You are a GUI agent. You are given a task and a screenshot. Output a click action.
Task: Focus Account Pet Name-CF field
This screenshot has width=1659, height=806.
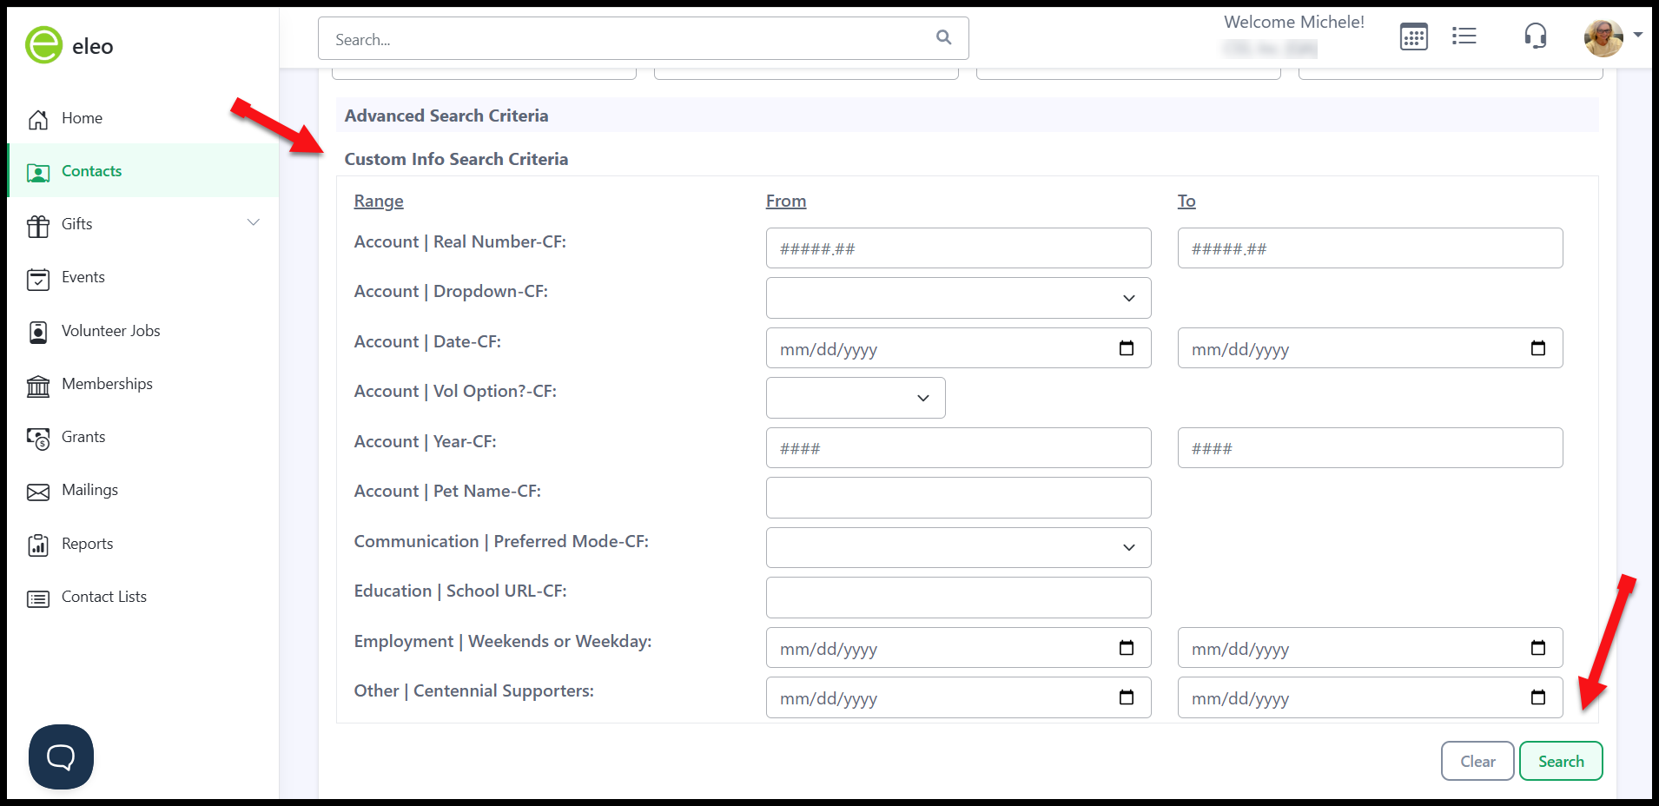(x=959, y=498)
